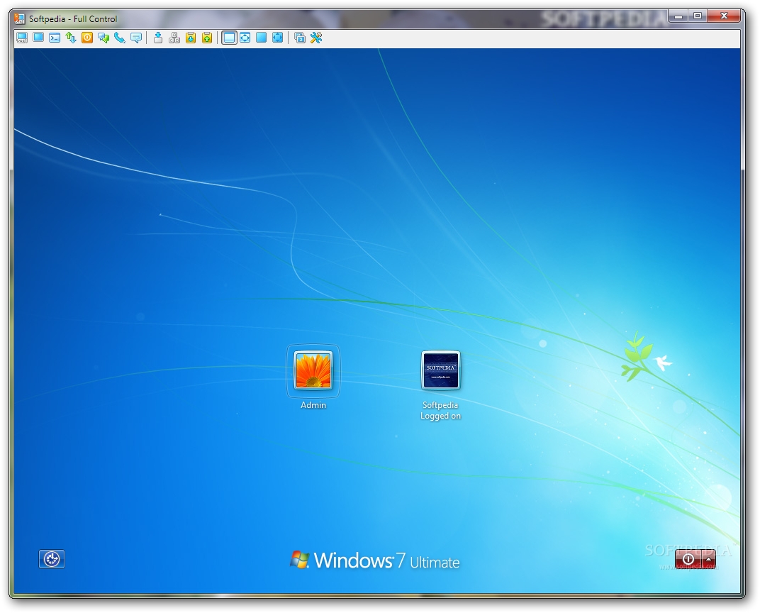
Task: Open the Ease of Access button
Action: 52,559
